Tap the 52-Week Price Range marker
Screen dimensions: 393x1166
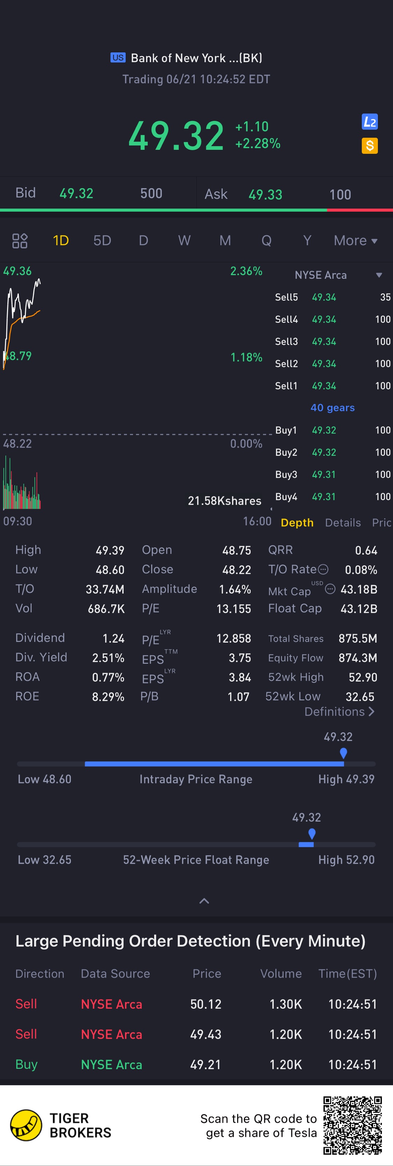pyautogui.click(x=312, y=834)
